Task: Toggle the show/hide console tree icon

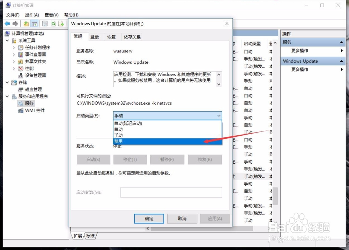Action: coord(34,23)
